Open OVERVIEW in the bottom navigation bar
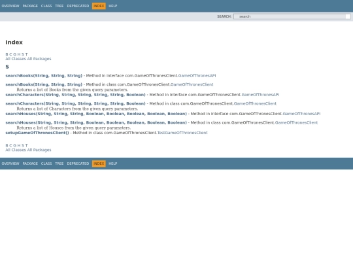The height and width of the screenshot is (265, 353). tap(10, 164)
